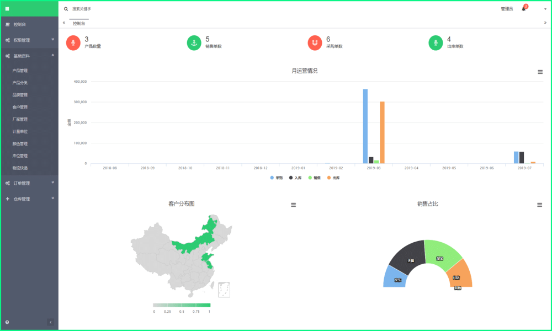Screen dimensions: 552x331
Task: Open the user dropdown caret at top right
Action: (x=545, y=9)
